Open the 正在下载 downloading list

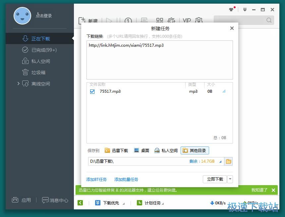point(40,38)
